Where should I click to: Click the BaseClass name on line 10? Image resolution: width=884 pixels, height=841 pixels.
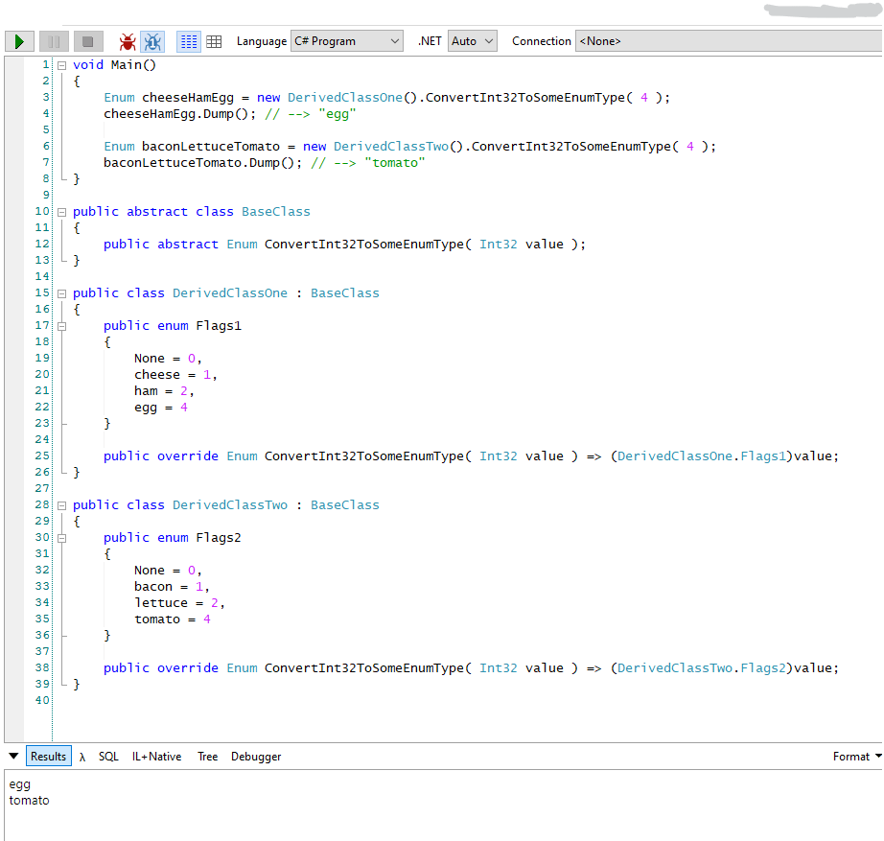[276, 212]
